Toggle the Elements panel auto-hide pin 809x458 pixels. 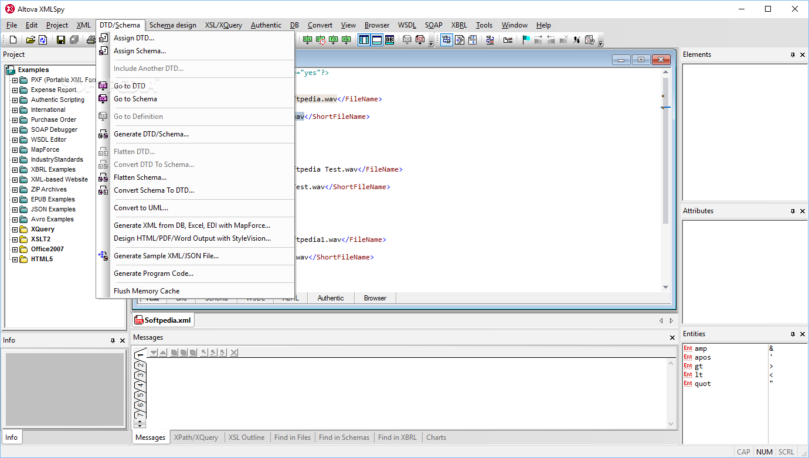793,55
